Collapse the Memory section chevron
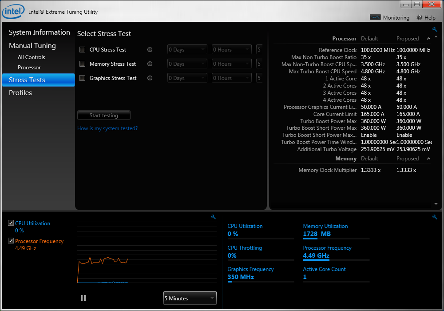Viewport: 444px width, 311px height. click(429, 159)
